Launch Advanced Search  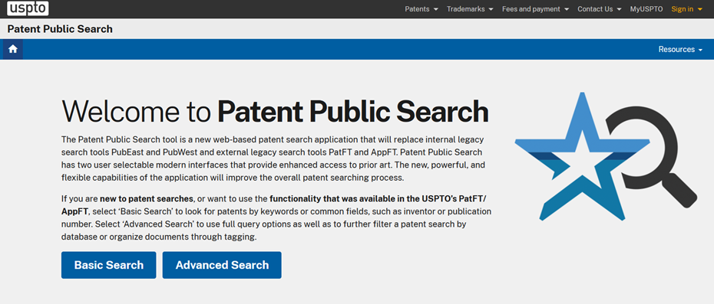click(x=222, y=265)
